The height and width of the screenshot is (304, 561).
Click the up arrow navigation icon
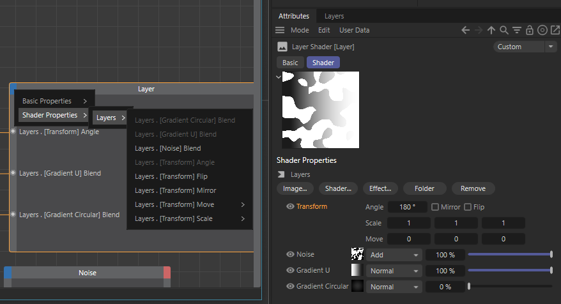point(491,31)
